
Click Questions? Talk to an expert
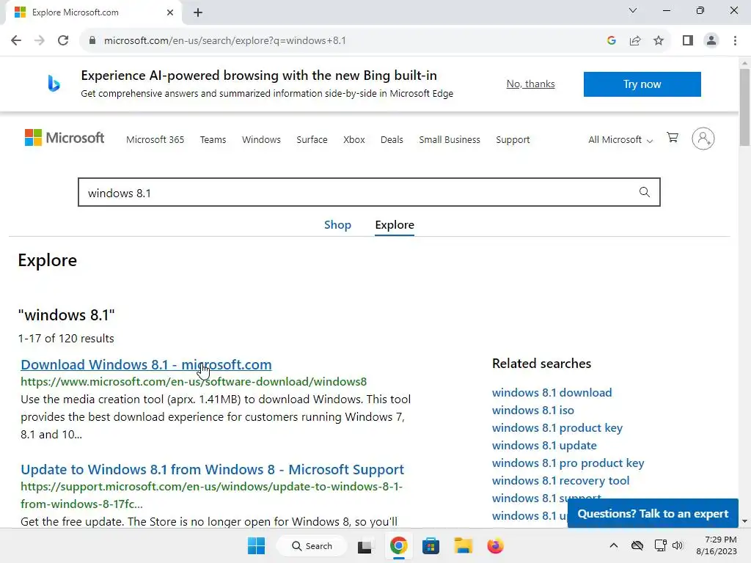653,514
